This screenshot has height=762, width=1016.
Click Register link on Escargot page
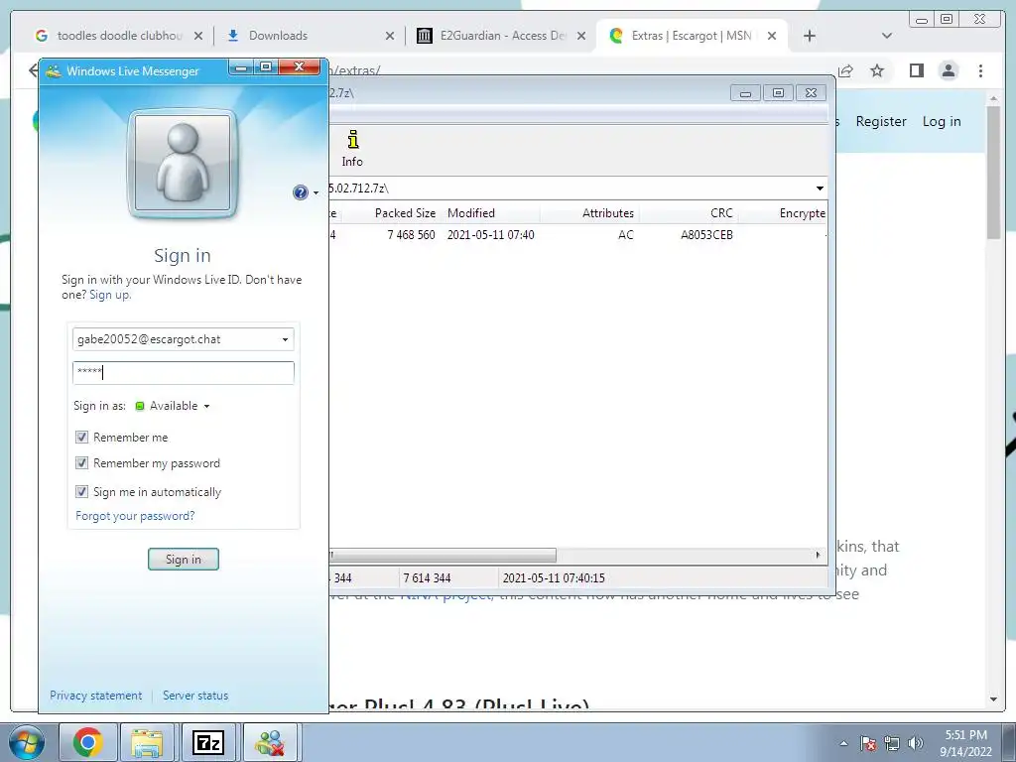(881, 121)
